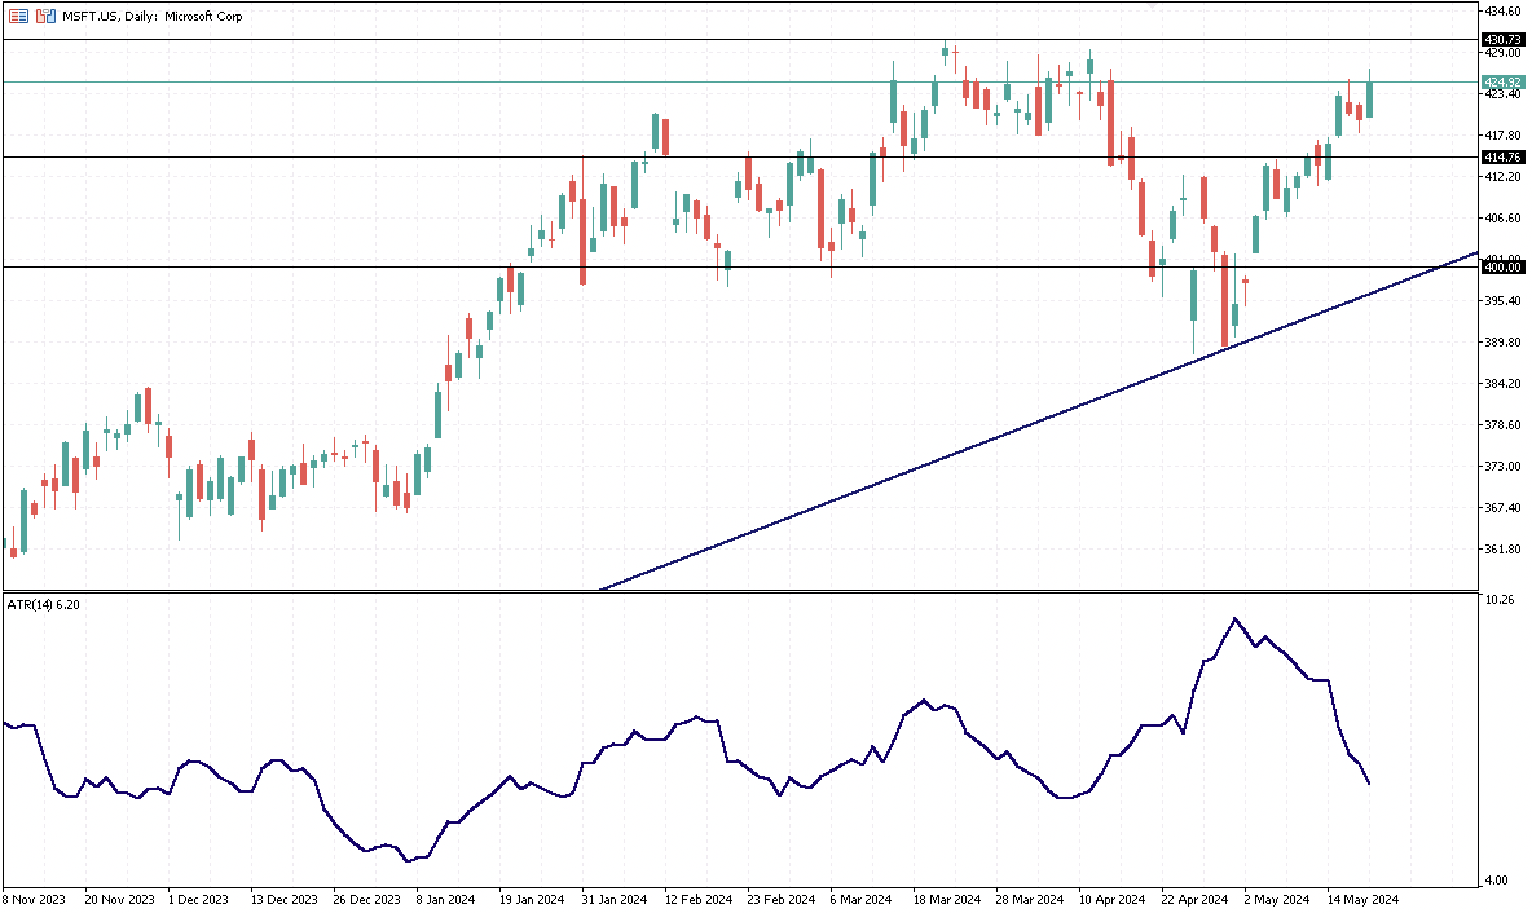Click the 22 Apr 2024 date label
The image size is (1532, 913).
click(x=1194, y=899)
